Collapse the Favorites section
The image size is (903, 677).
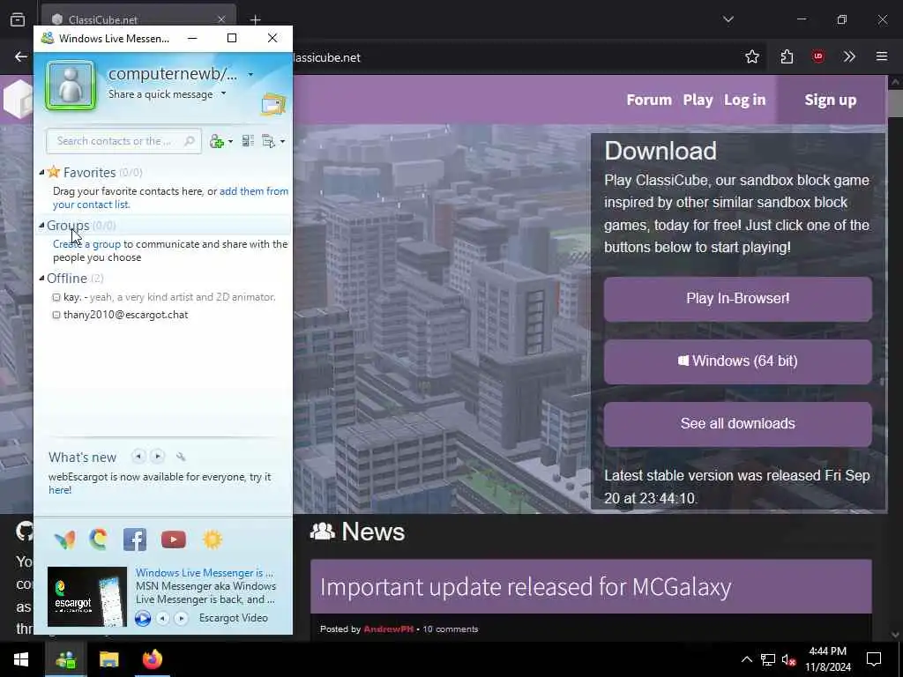pos(41,172)
